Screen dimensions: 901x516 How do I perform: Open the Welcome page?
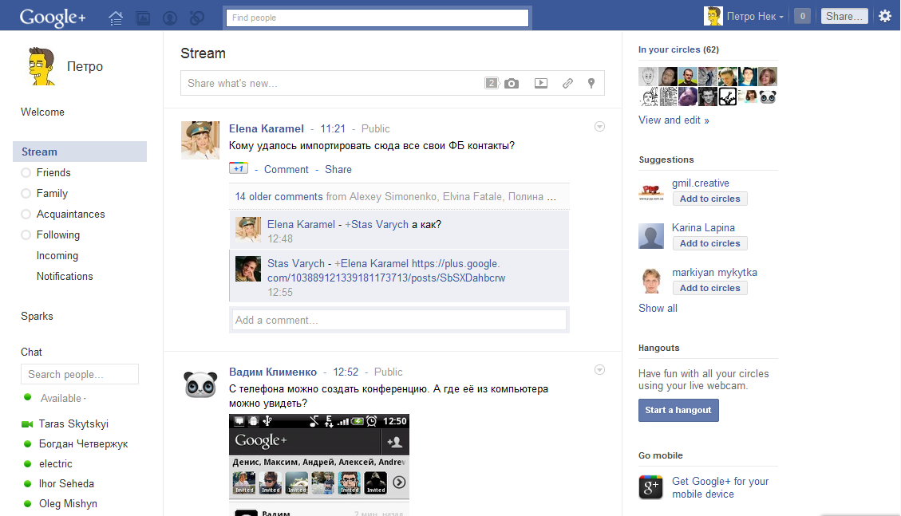pyautogui.click(x=42, y=112)
